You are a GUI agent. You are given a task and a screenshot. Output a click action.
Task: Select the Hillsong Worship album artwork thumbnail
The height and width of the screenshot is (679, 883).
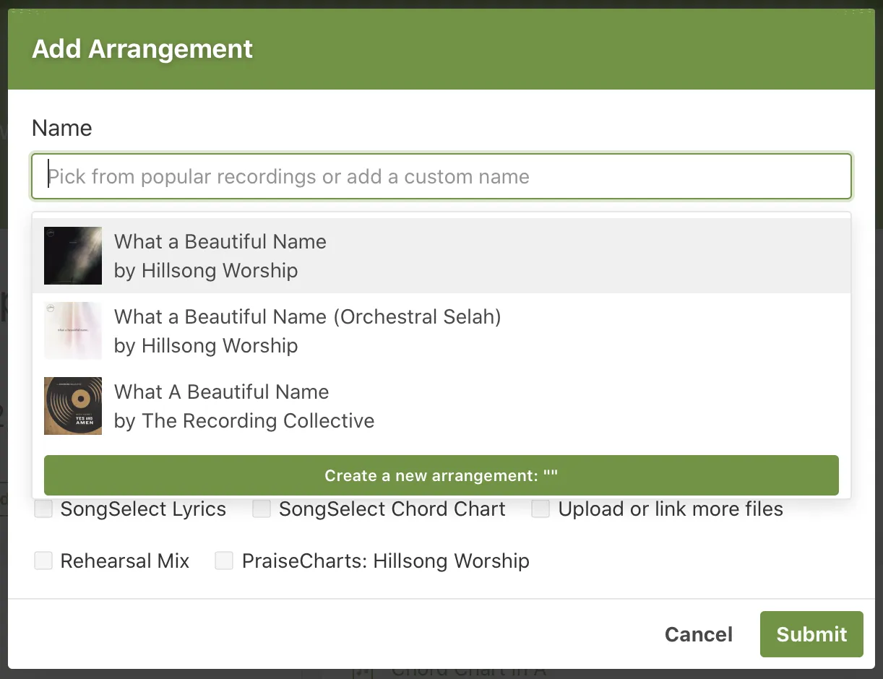[x=72, y=256]
